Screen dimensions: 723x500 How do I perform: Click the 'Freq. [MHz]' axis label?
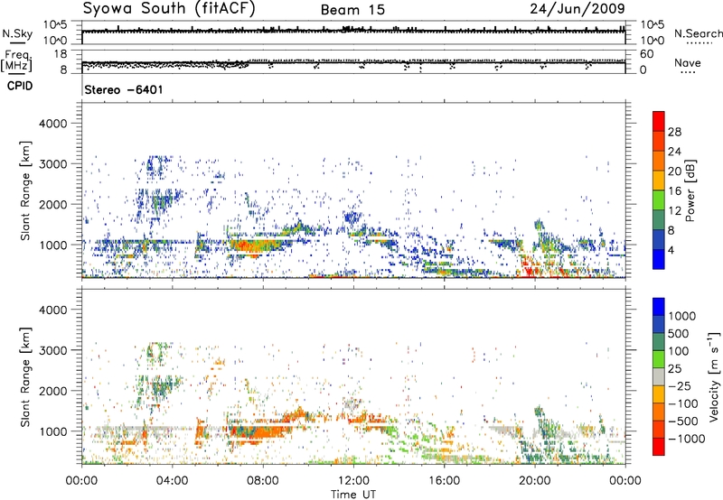pos(17,60)
